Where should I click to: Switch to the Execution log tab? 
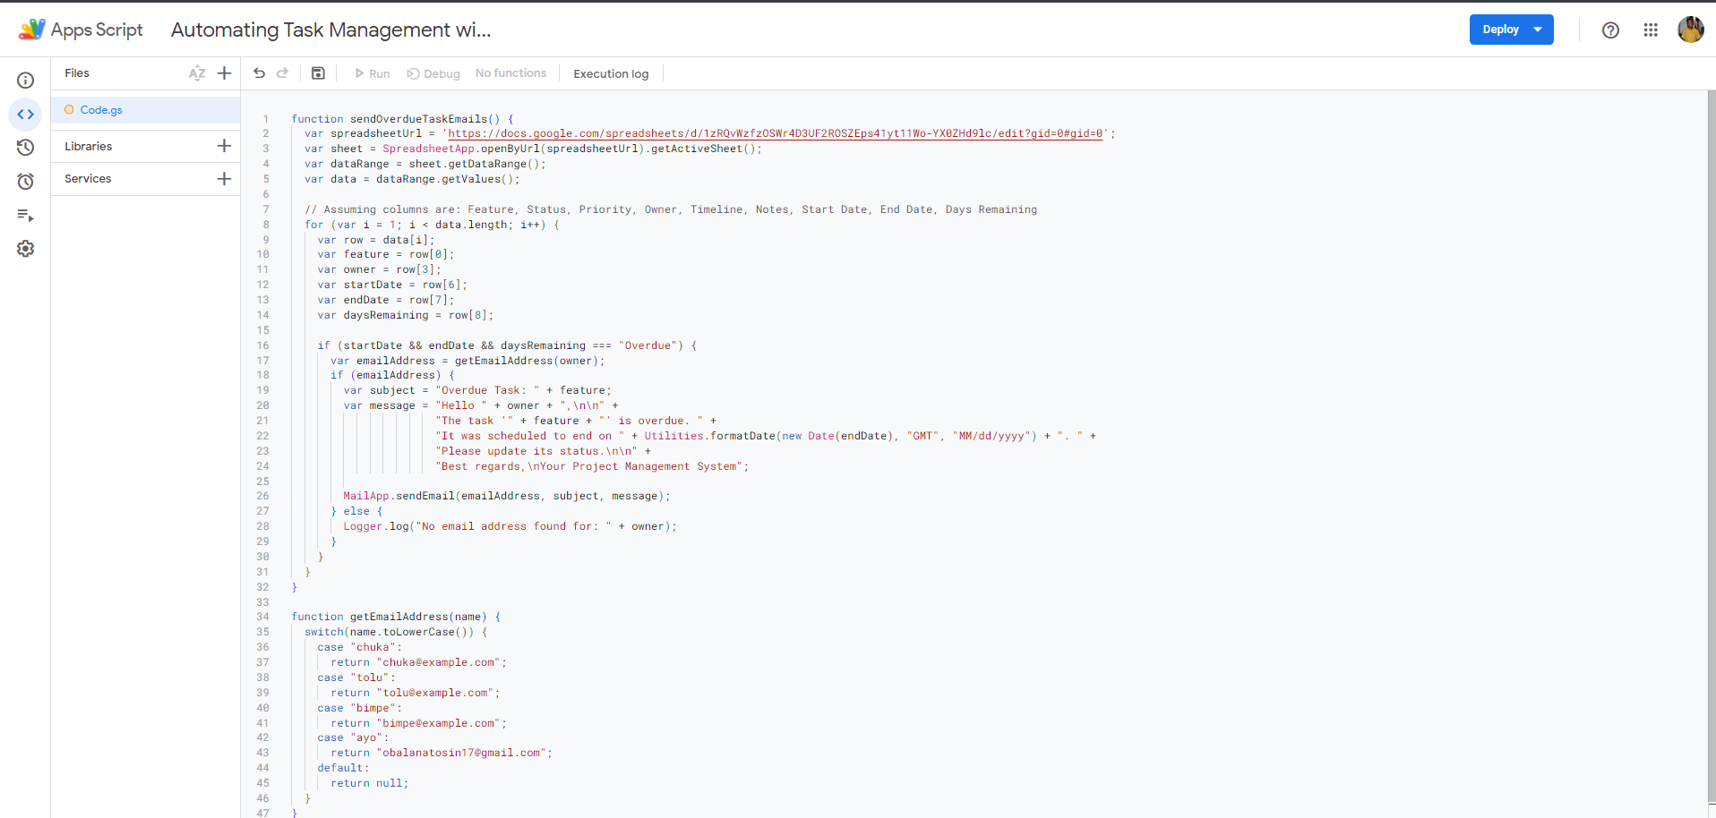(610, 73)
